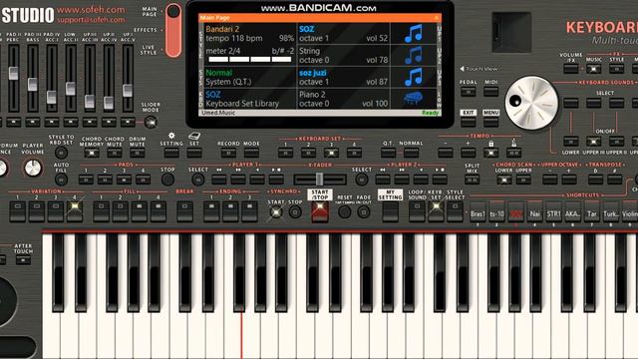
Task: Toggle CHORD MUTE button
Action: click(115, 153)
